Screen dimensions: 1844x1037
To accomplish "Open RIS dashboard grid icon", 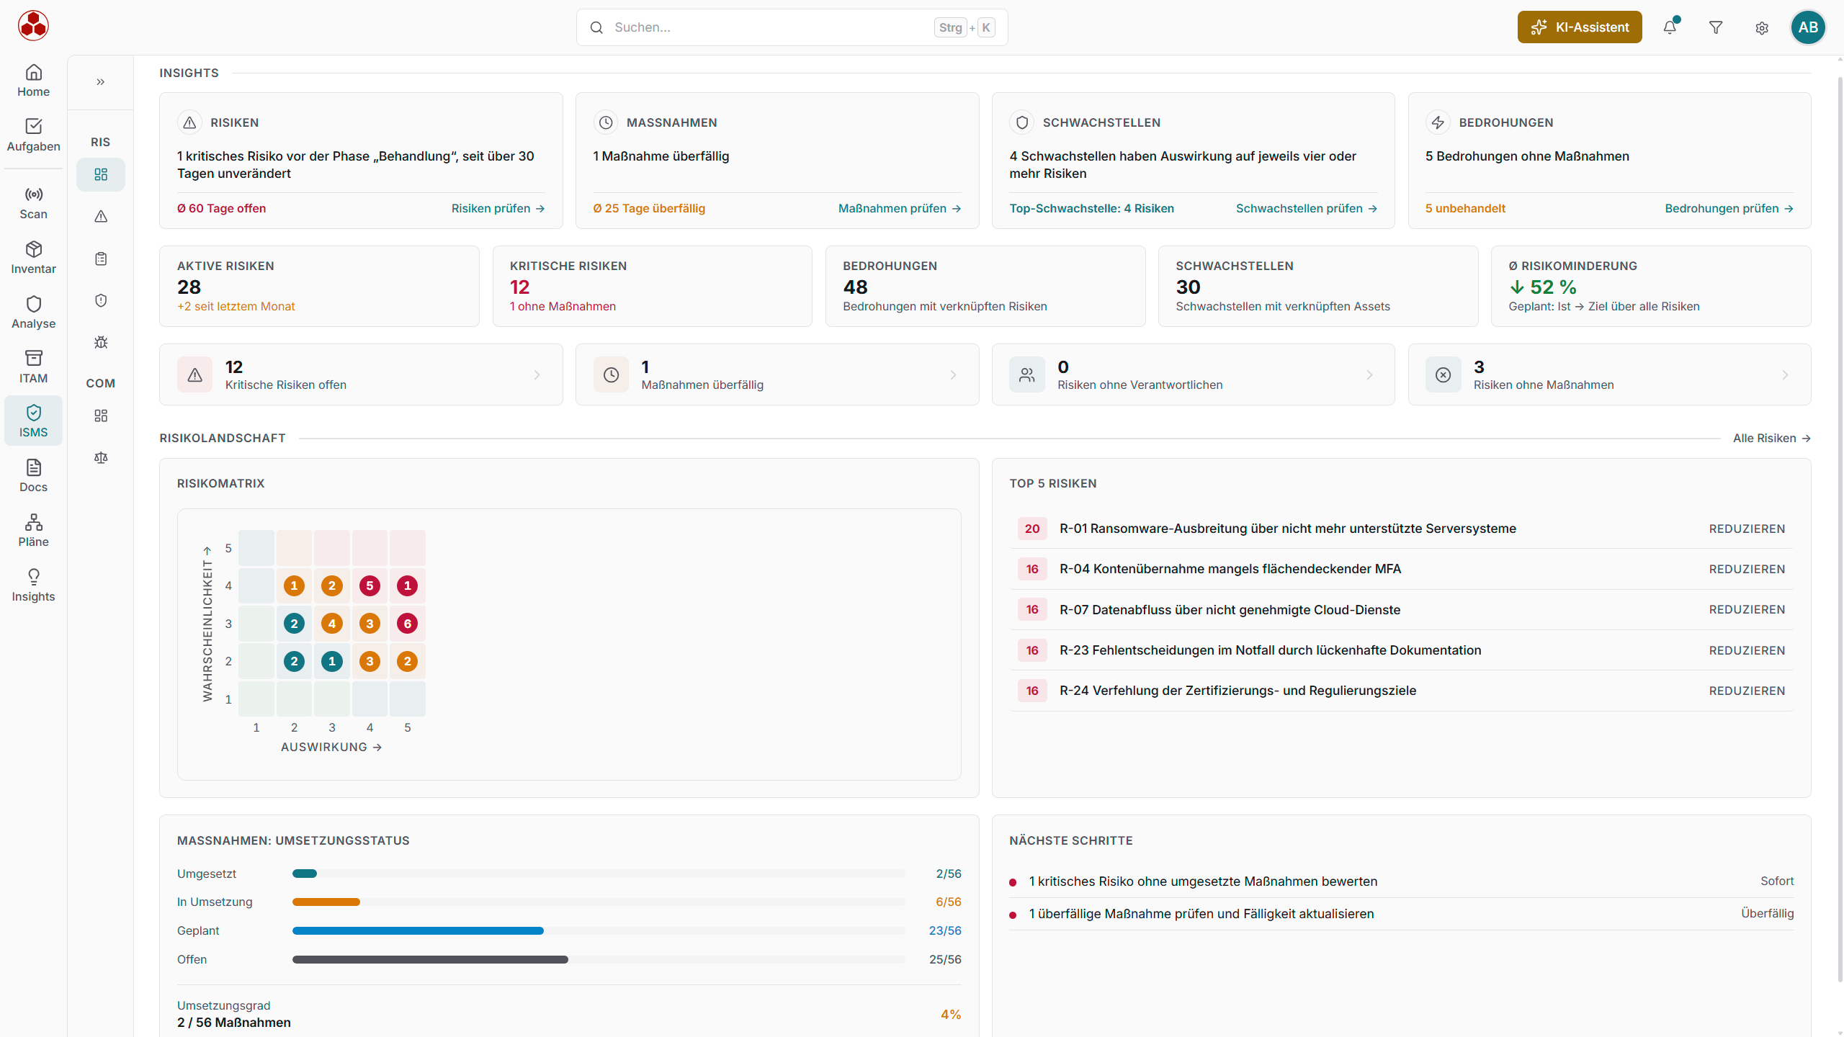I will point(101,174).
